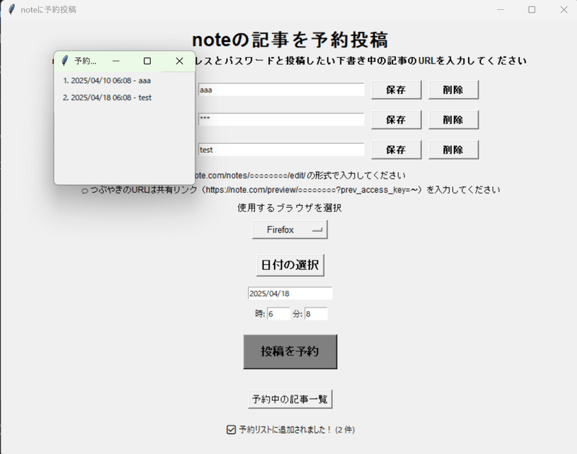
Task: Open the date picker with 日付の選択
Action: pyautogui.click(x=290, y=264)
